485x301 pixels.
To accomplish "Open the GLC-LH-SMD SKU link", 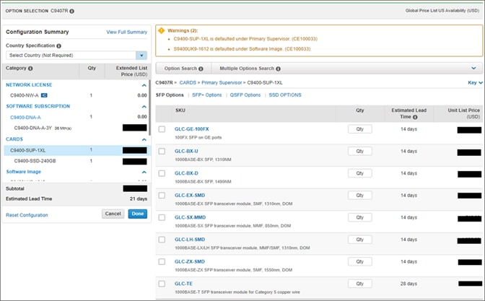I will pyautogui.click(x=190, y=240).
